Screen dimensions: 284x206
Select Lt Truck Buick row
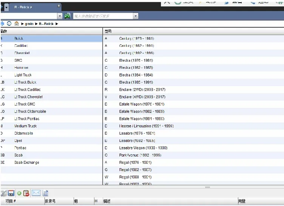point(51,82)
